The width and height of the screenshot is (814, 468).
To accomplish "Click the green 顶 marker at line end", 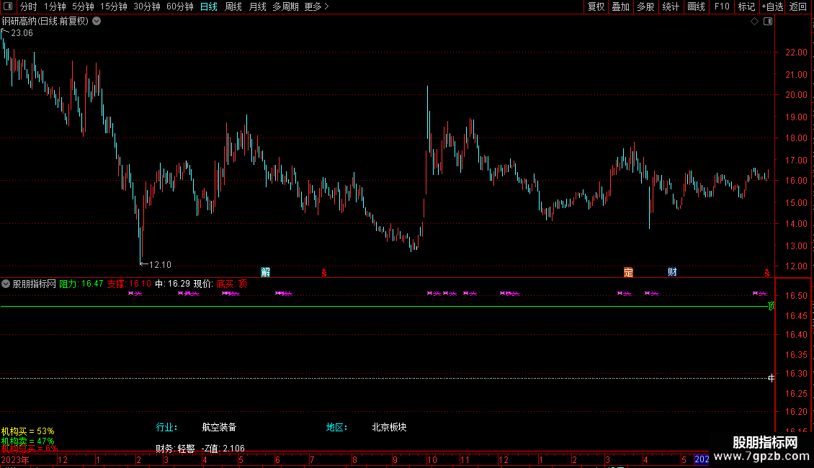I will (771, 306).
